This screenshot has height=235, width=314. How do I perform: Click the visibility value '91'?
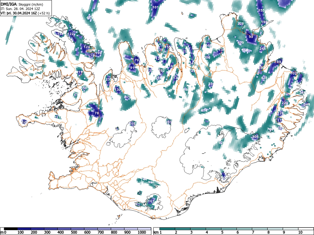pos(132,68)
